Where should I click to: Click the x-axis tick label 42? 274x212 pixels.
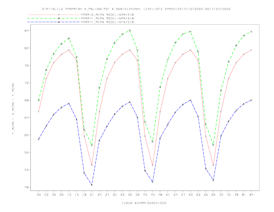145,195
